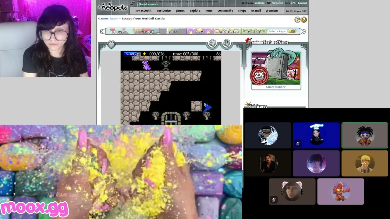Image resolution: width=390 pixels, height=219 pixels.
Task: Open the games menu
Action: [x=180, y=11]
